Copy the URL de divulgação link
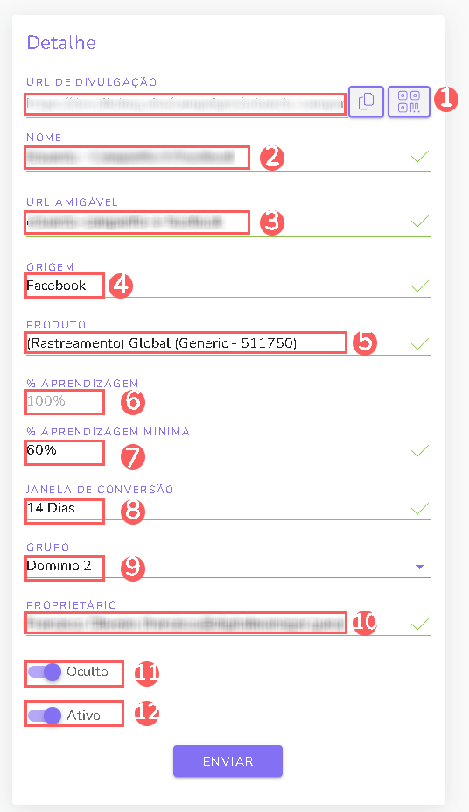Image resolution: width=469 pixels, height=812 pixels. click(x=366, y=102)
